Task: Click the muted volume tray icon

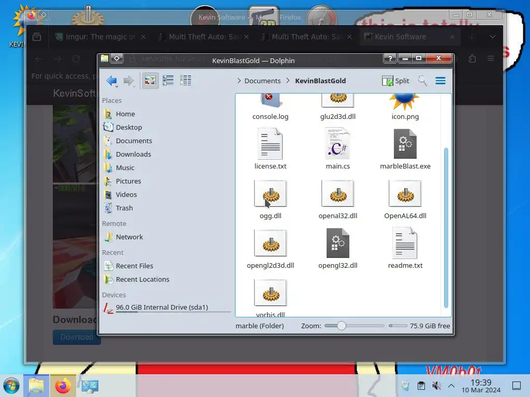Action: [436, 386]
